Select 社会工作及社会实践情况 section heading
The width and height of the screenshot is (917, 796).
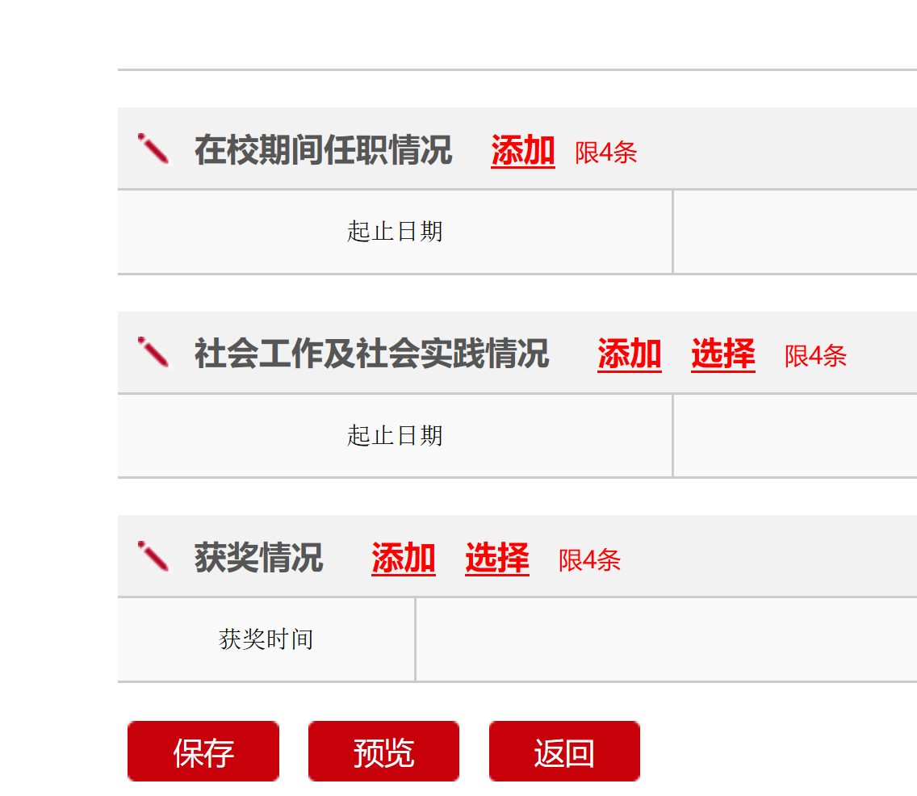tap(372, 354)
